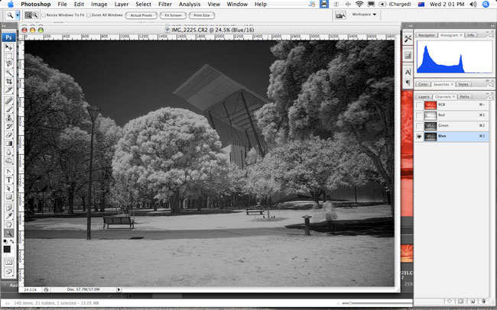This screenshot has height=310, width=497.
Task: Select the Pen tool
Action: point(9,171)
